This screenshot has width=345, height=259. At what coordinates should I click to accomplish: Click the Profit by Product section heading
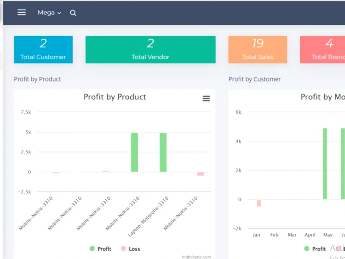(37, 79)
